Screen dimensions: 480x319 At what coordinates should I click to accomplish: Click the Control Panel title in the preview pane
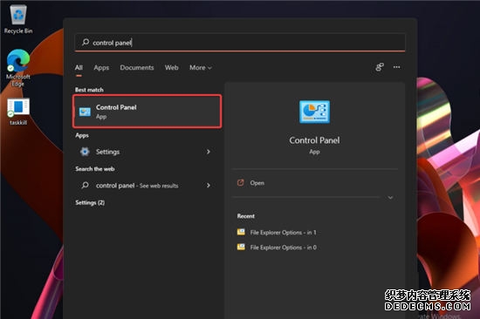[x=314, y=140]
